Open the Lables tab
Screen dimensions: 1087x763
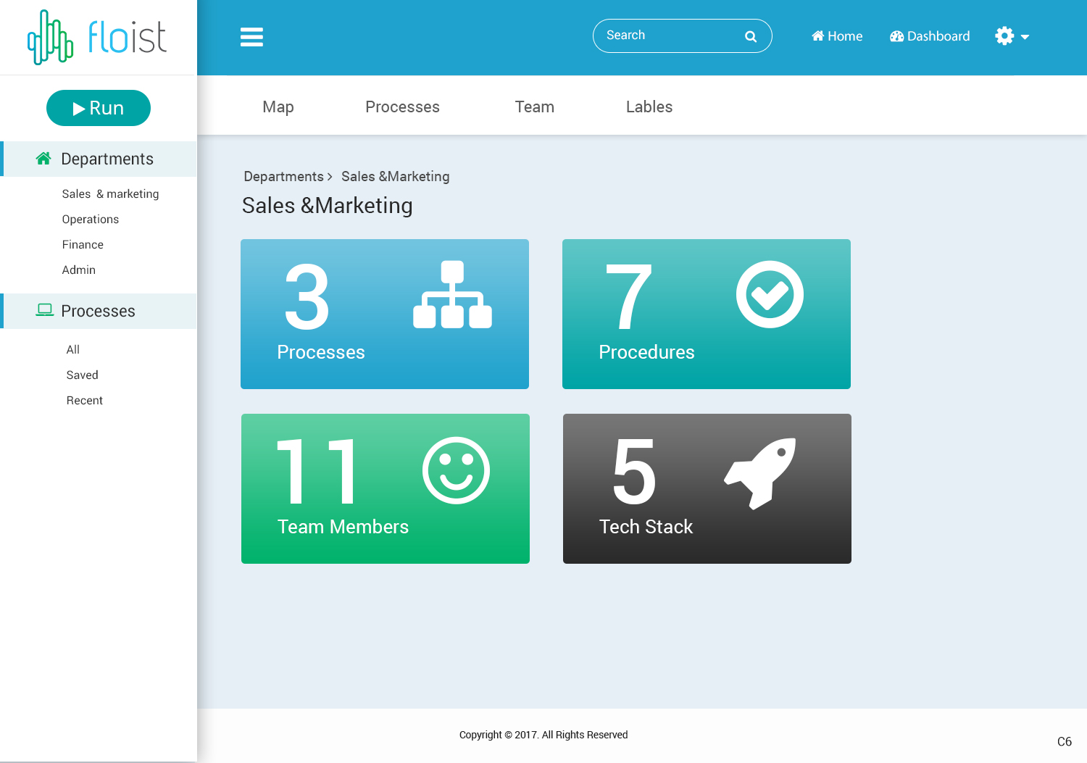click(649, 107)
